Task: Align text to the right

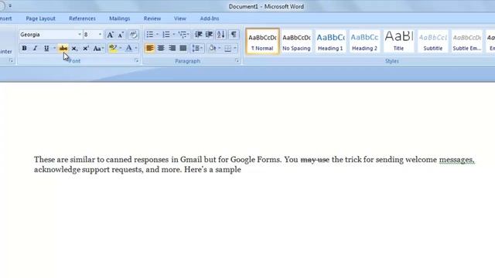Action: click(172, 48)
